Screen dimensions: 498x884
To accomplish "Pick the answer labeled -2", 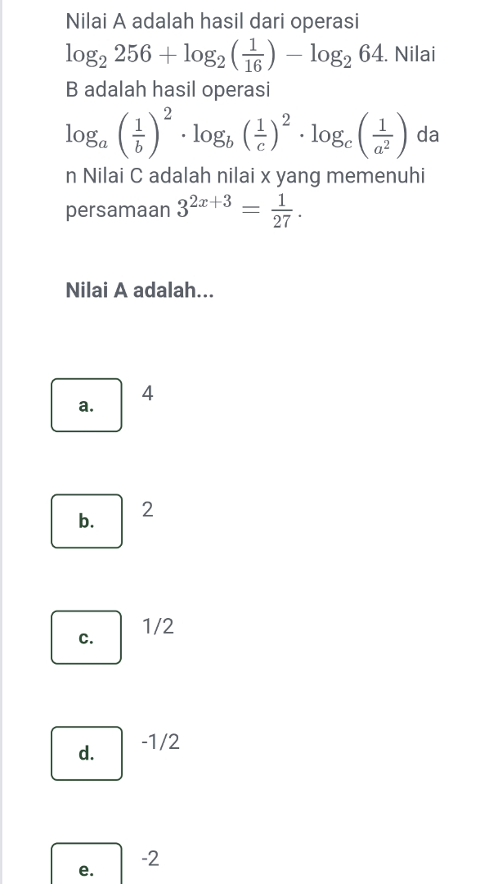I will point(150,859).
